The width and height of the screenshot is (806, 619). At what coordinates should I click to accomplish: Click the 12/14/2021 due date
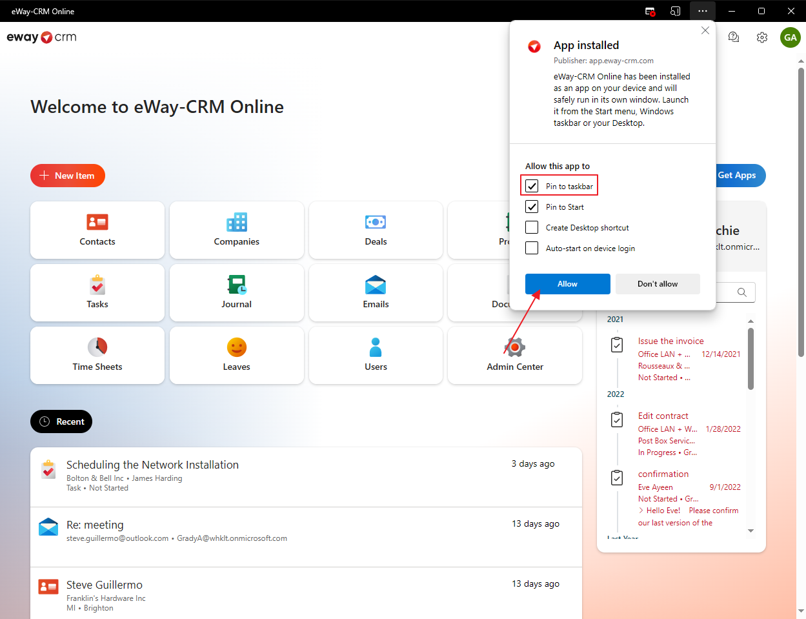pyautogui.click(x=721, y=354)
